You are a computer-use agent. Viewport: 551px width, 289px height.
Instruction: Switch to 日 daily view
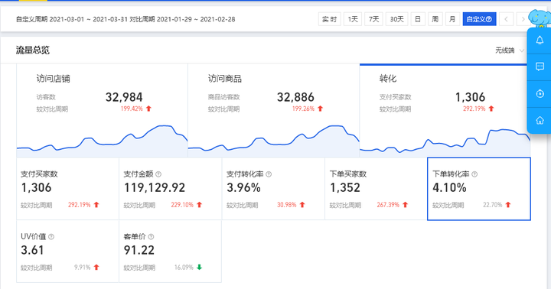[418, 19]
